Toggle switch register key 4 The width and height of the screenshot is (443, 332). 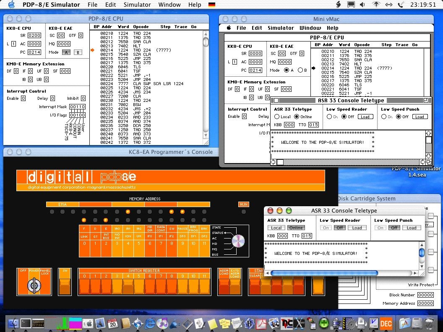click(x=128, y=287)
